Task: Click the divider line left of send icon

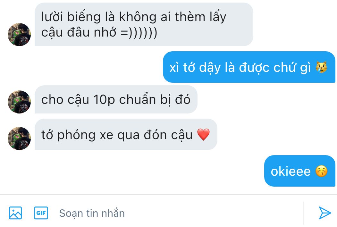Action: 303,213
